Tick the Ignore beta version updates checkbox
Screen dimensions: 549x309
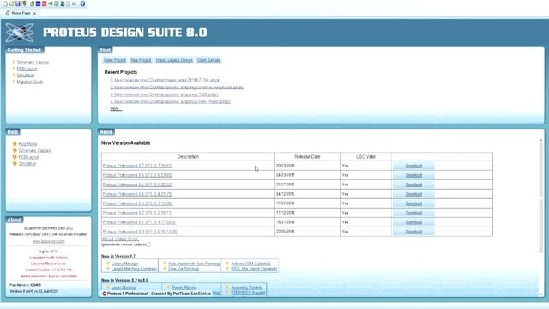point(149,245)
